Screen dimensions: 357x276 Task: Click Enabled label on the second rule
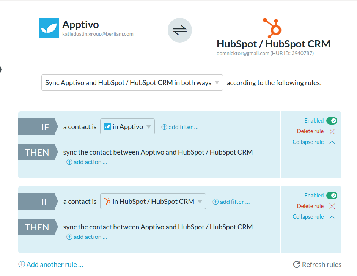click(314, 195)
